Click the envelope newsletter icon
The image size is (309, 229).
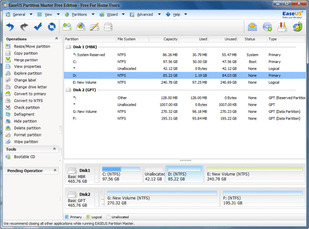click(252, 27)
